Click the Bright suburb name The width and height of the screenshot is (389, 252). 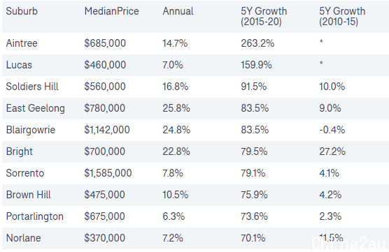(x=19, y=151)
